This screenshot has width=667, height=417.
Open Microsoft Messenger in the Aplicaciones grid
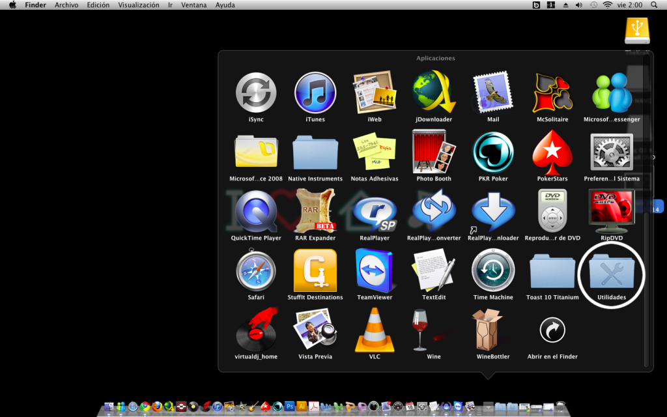coord(611,93)
